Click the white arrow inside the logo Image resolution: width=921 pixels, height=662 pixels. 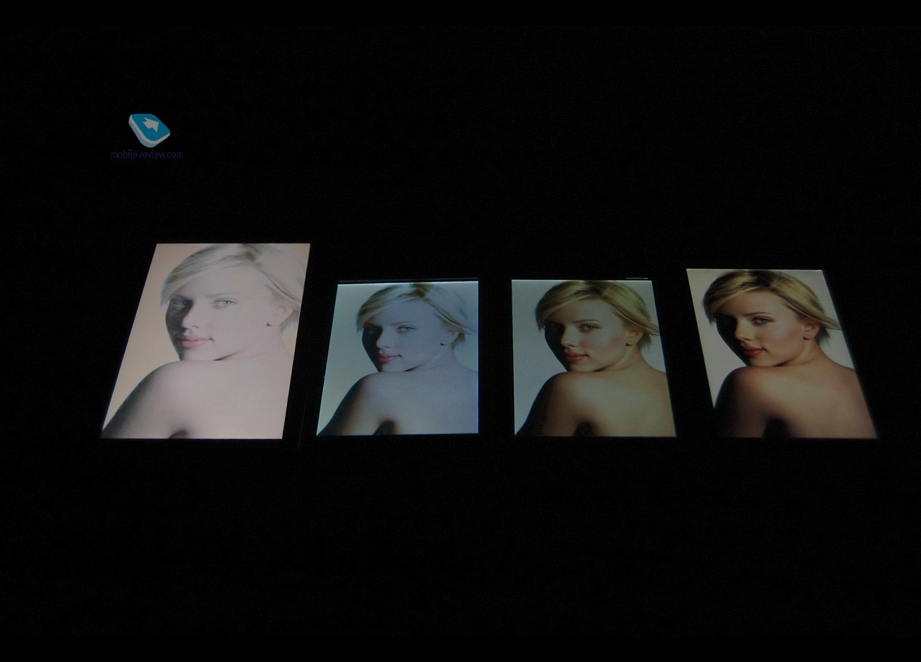(151, 125)
